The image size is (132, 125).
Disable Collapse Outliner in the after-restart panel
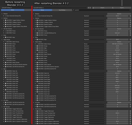[37, 22]
